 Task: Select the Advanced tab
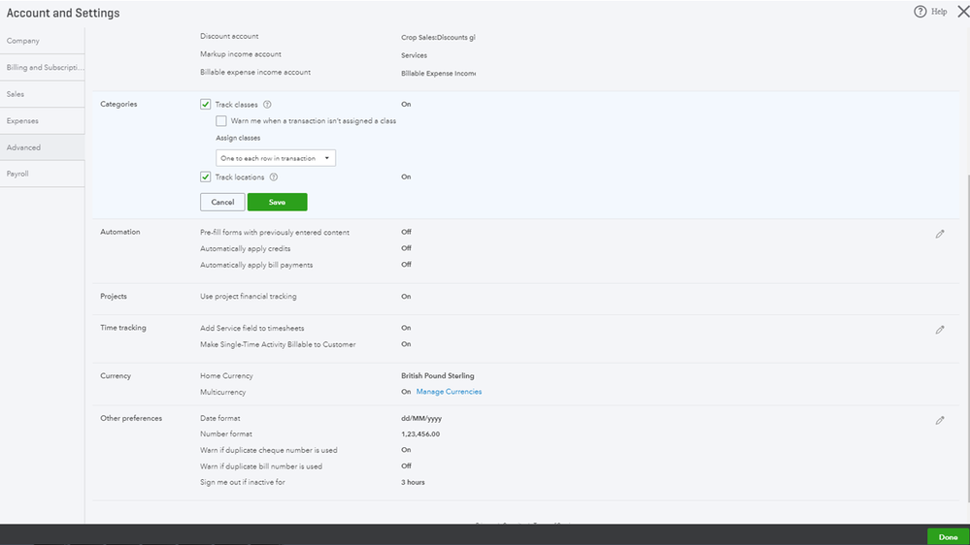[x=42, y=147]
